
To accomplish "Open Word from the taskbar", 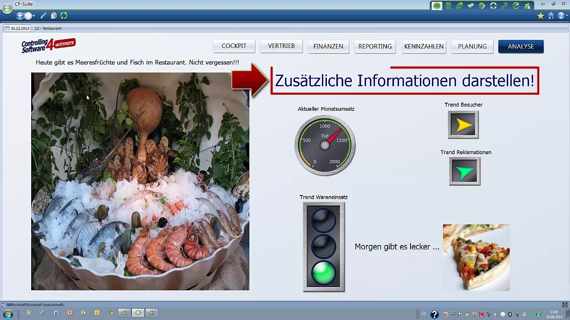I will (x=56, y=313).
